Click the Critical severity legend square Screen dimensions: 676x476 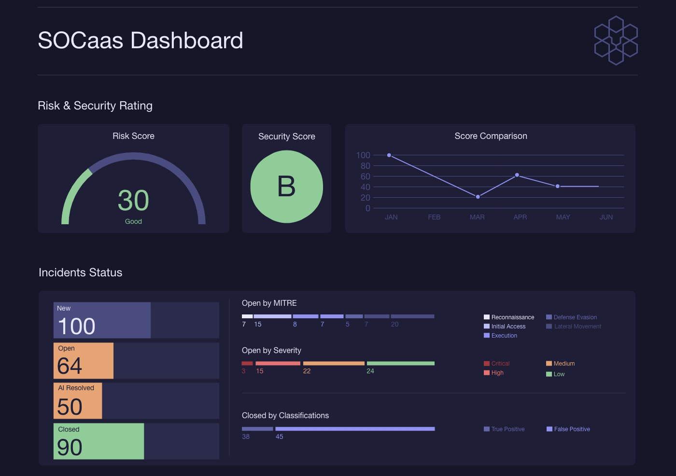pos(487,364)
